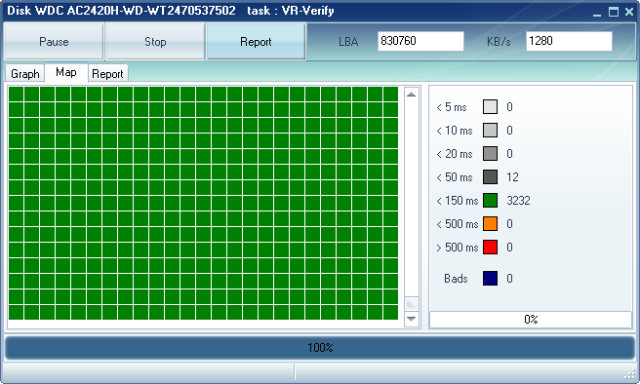Click the < 20 ms gray swatch
The image size is (640, 384).
click(x=490, y=154)
